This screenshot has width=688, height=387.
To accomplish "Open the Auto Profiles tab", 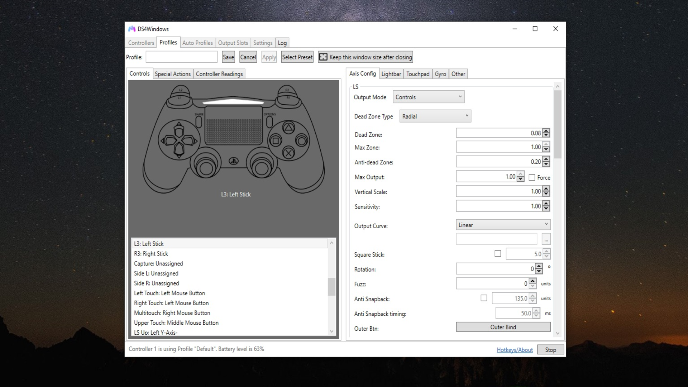I will click(x=197, y=43).
